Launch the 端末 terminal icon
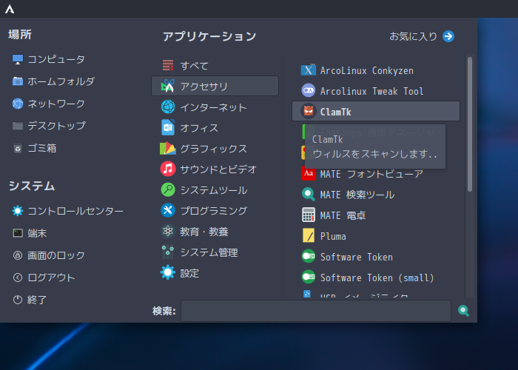Image resolution: width=518 pixels, height=370 pixels. (x=18, y=233)
